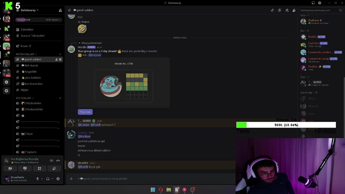The image size is (345, 194).
Task: Open the Galatasaray server dropdown menu
Action: pos(29,10)
